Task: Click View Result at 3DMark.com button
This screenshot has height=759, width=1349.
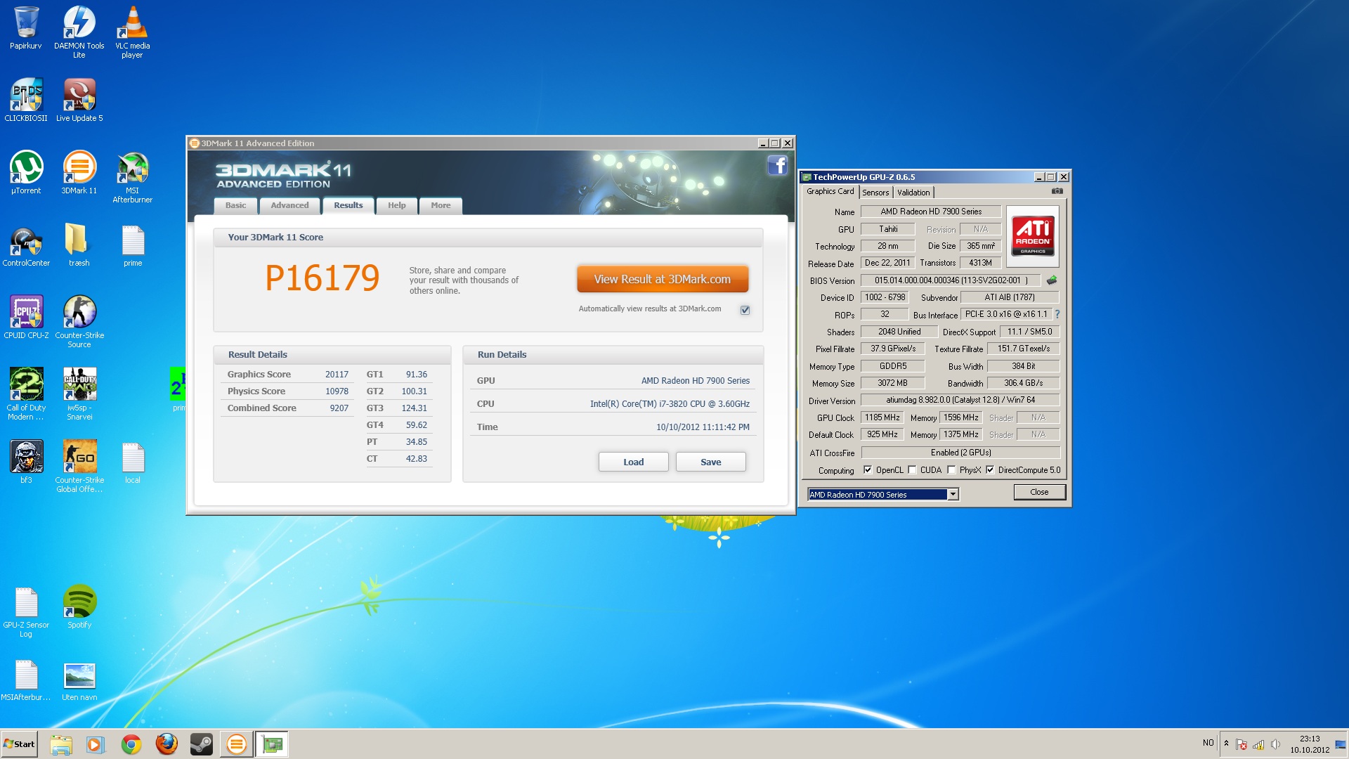Action: pos(662,279)
